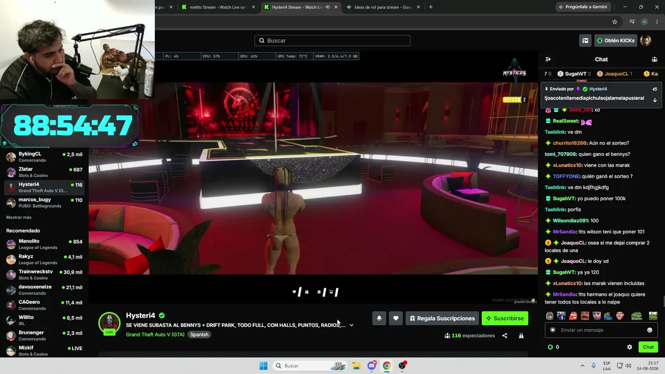Screen dimensions: 665x374
Task: Mute the Hysteri4 Stream tab audio
Action: click(x=327, y=7)
